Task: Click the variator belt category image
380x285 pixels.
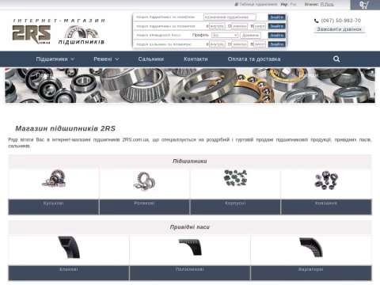Action: (311, 248)
